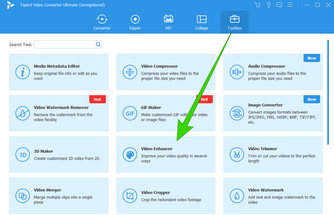Minimize the Tipard window

pos(307,4)
